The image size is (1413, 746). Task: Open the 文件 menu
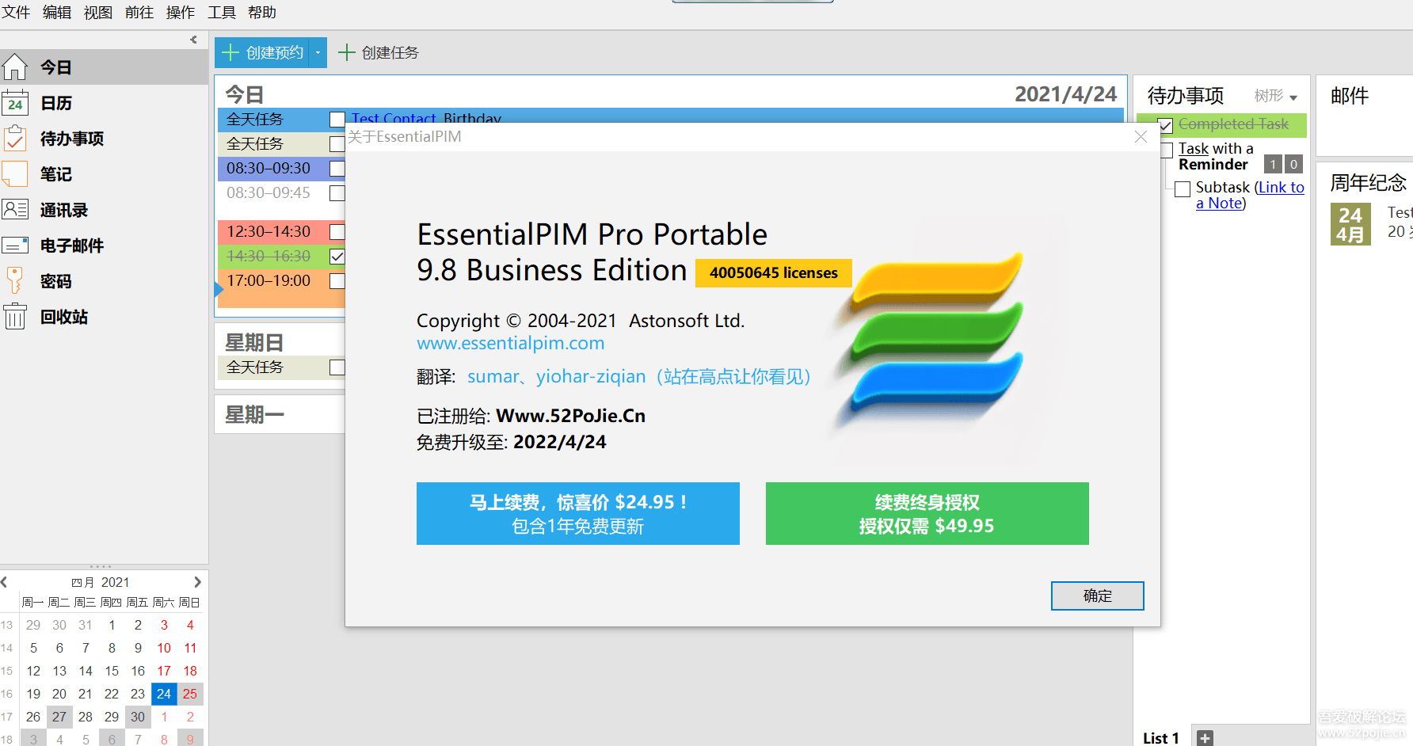pyautogui.click(x=16, y=13)
